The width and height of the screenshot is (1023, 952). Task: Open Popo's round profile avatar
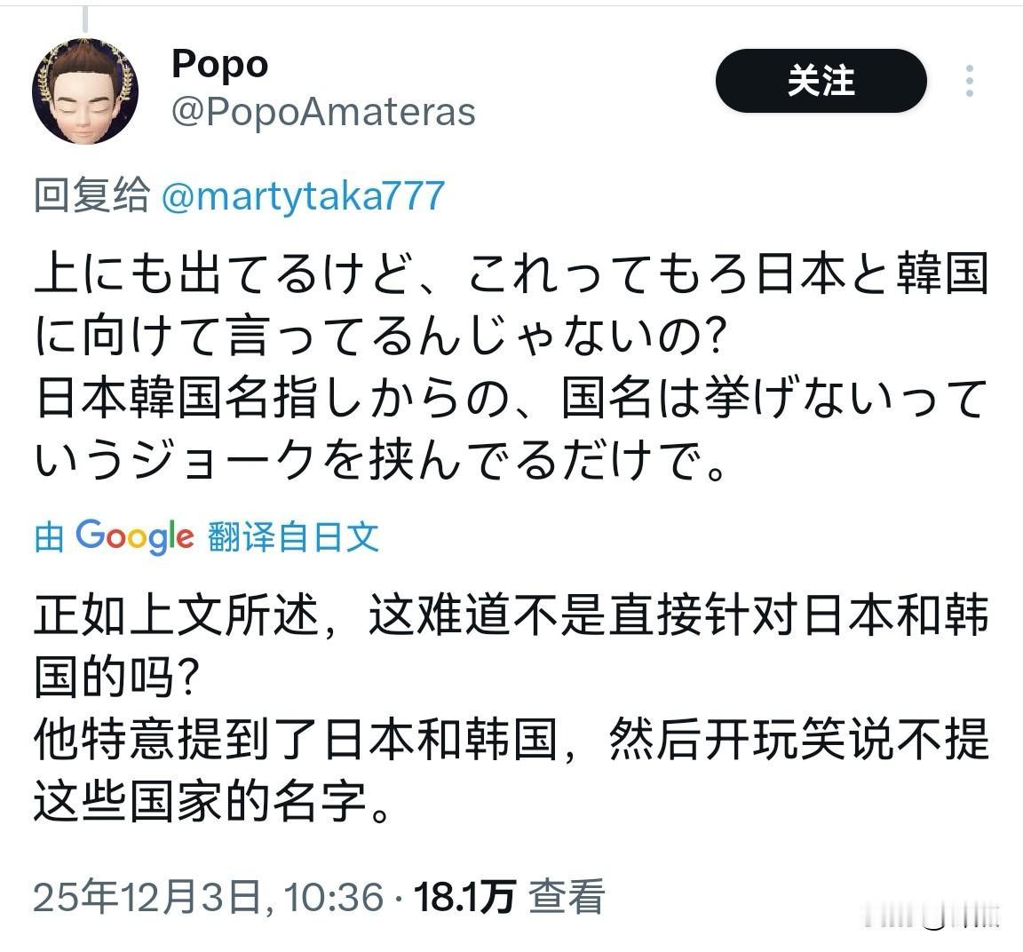point(85,91)
